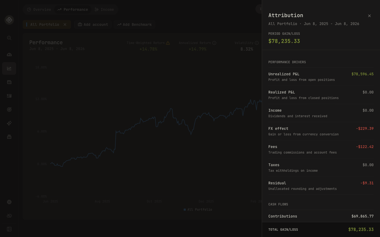Open the dashboard gauge icon in sidebar
Image resolution: width=380 pixels, height=237 pixels.
pos(9,55)
